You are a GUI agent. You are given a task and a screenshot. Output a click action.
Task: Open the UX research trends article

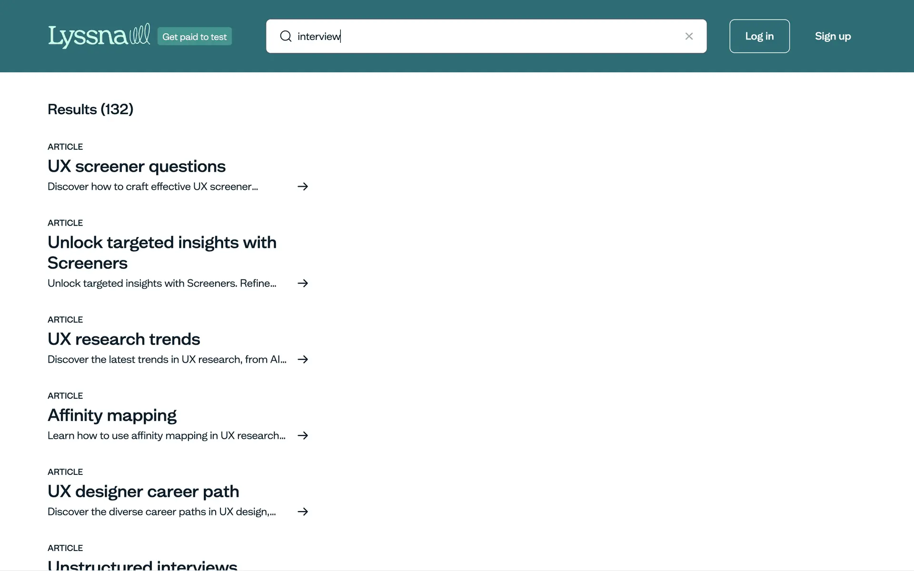[x=124, y=339]
